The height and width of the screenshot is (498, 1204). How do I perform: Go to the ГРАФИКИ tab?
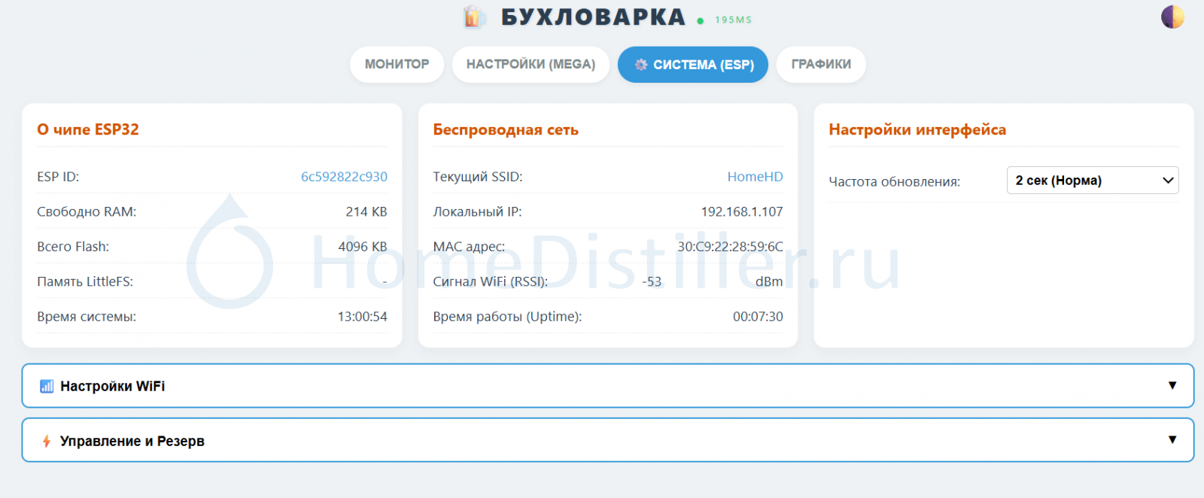[821, 65]
